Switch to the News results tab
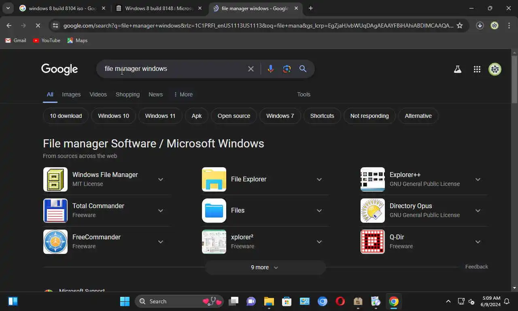Screen dimensions: 518x311 155,94
